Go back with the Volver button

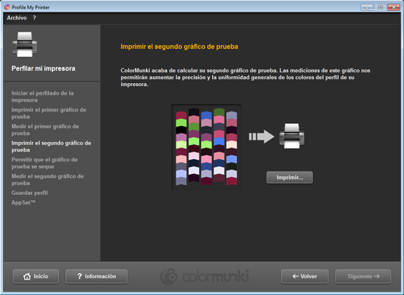305,276
